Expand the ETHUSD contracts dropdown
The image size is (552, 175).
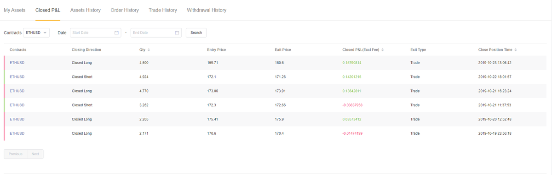click(x=36, y=33)
